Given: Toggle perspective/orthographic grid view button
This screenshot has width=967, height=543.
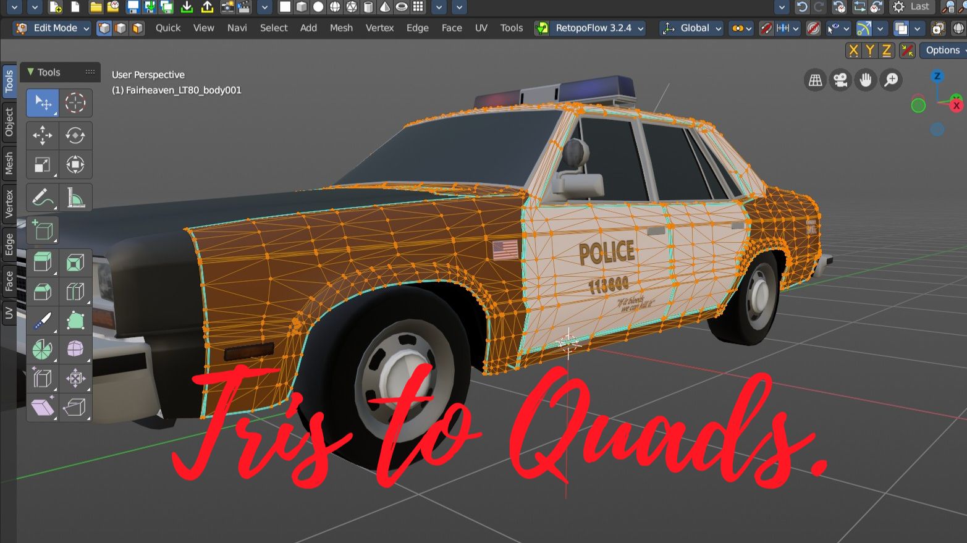Looking at the screenshot, I should 816,80.
